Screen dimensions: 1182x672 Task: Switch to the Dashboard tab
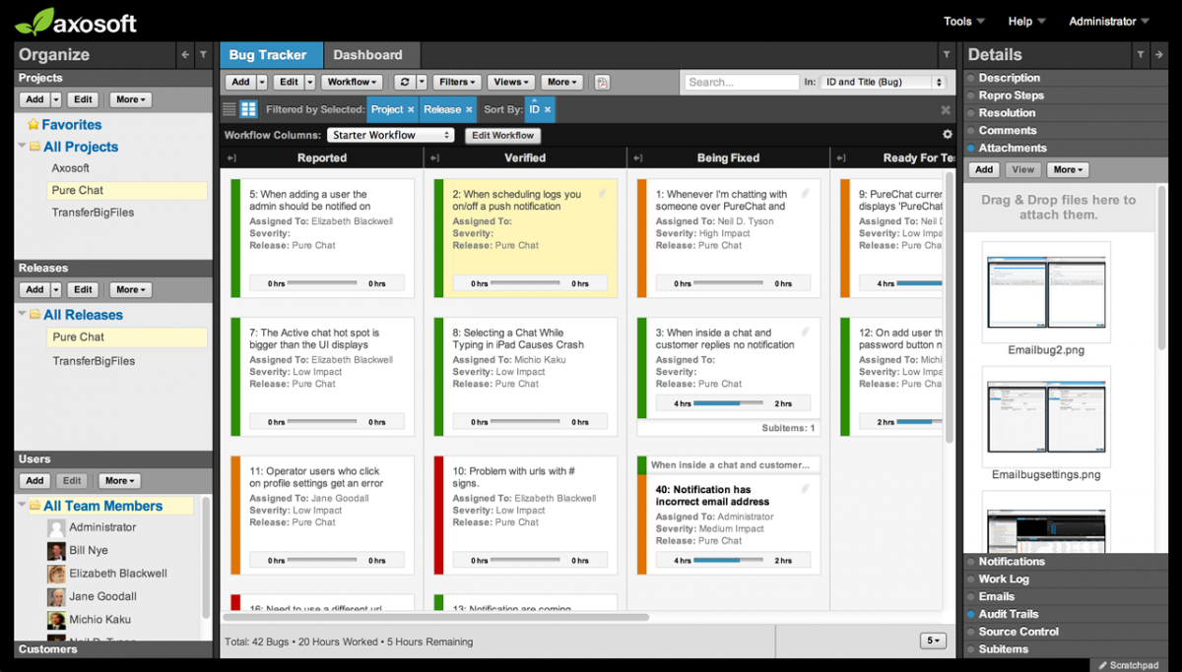[369, 55]
